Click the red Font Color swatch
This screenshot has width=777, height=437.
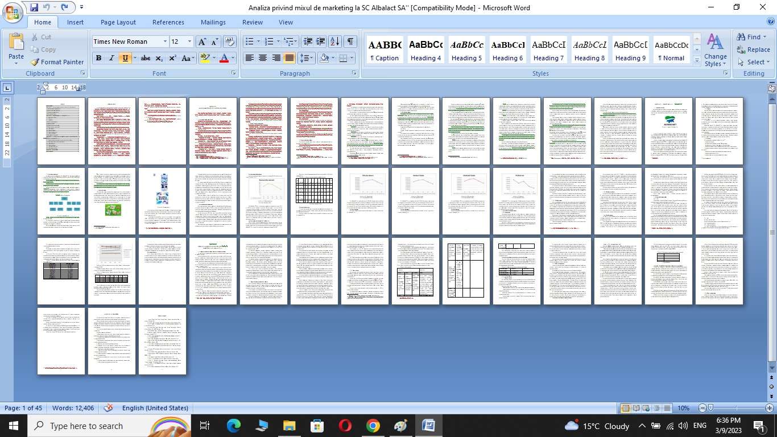pos(224,58)
